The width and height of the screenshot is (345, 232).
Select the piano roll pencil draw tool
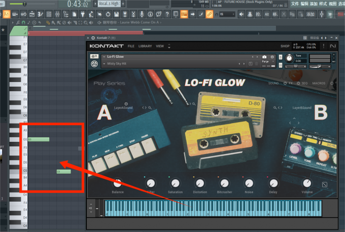pos(48,22)
